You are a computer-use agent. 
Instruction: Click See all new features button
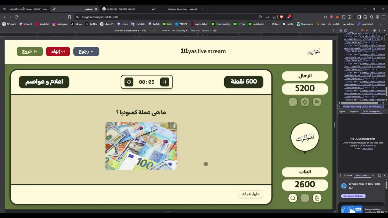click(353, 196)
